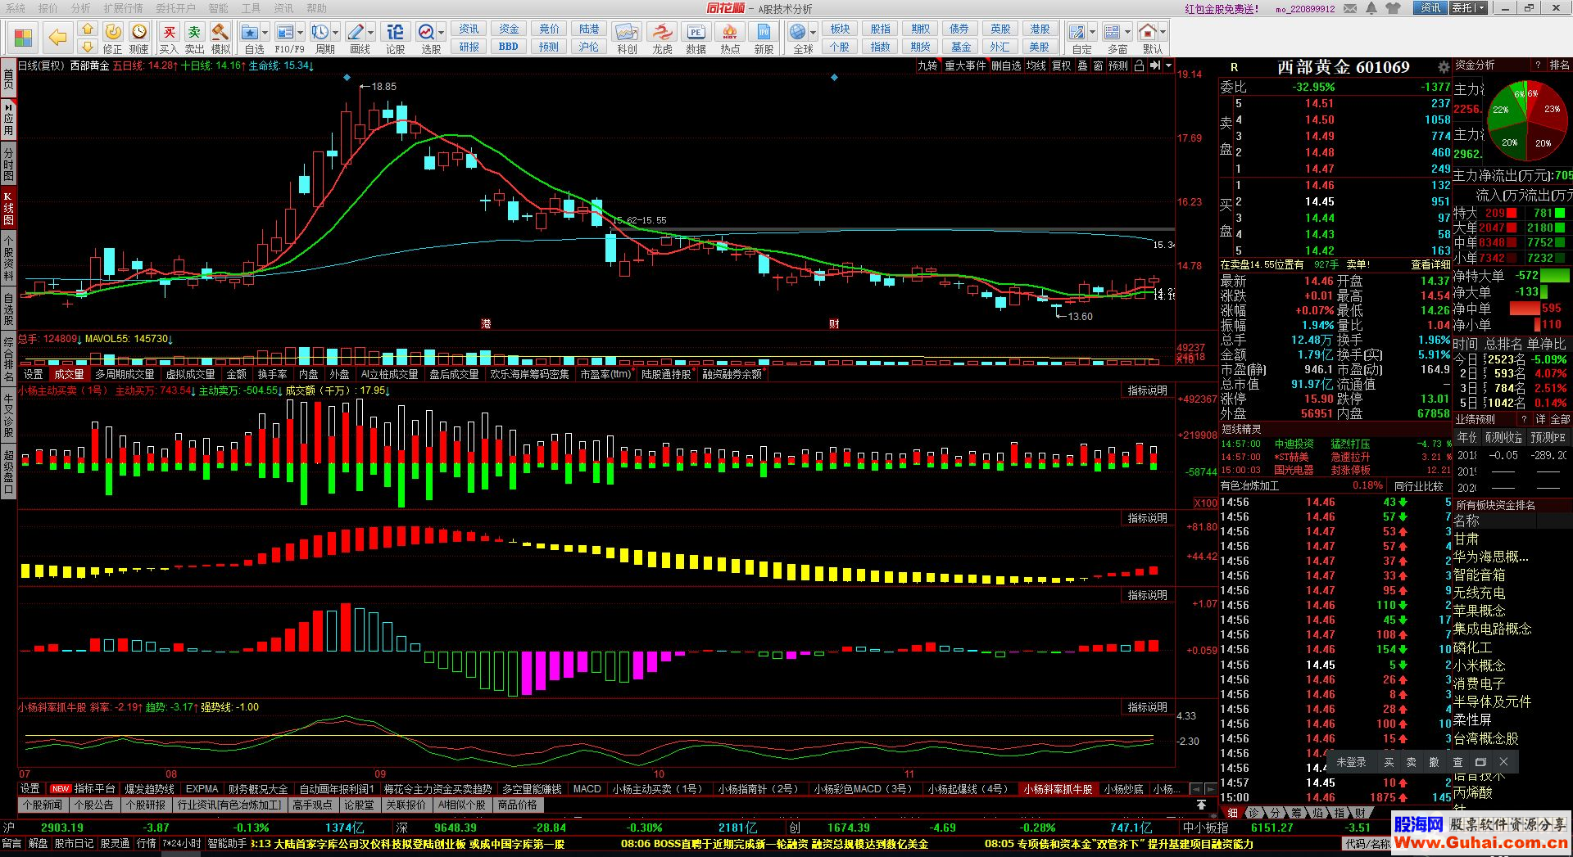
Task: Open the 扩展行情 menu
Action: [x=123, y=8]
